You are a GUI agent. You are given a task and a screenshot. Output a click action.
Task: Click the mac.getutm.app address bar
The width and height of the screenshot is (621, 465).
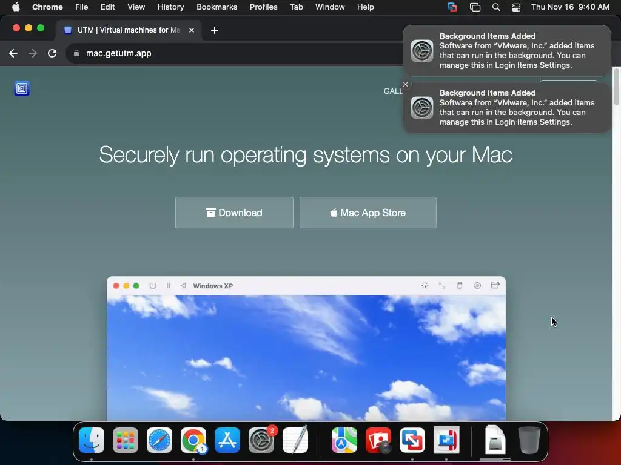click(x=118, y=53)
